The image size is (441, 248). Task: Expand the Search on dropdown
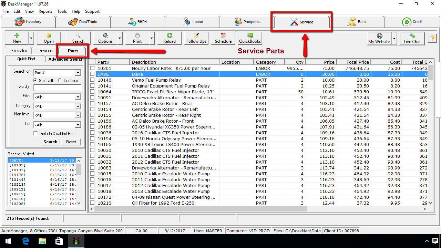pos(78,73)
